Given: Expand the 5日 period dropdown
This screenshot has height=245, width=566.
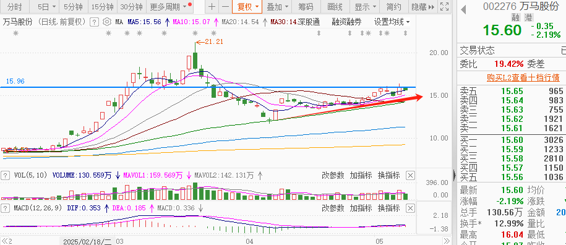Looking at the screenshot, I should click(47, 6).
